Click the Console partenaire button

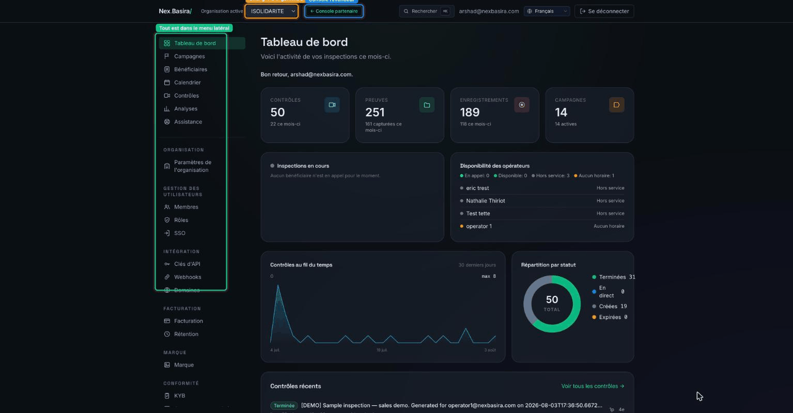point(334,11)
